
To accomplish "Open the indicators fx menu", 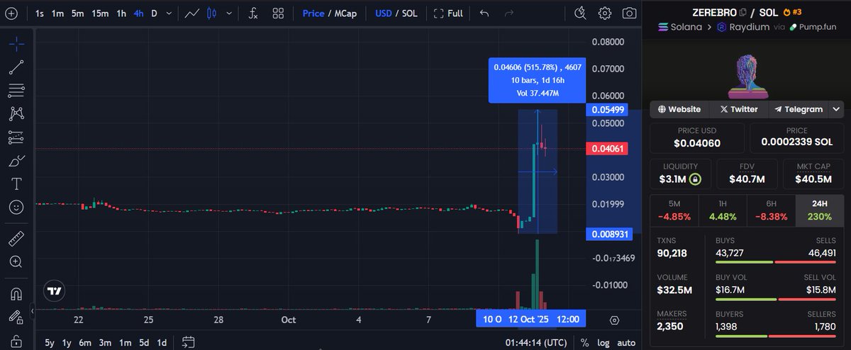I will [253, 13].
